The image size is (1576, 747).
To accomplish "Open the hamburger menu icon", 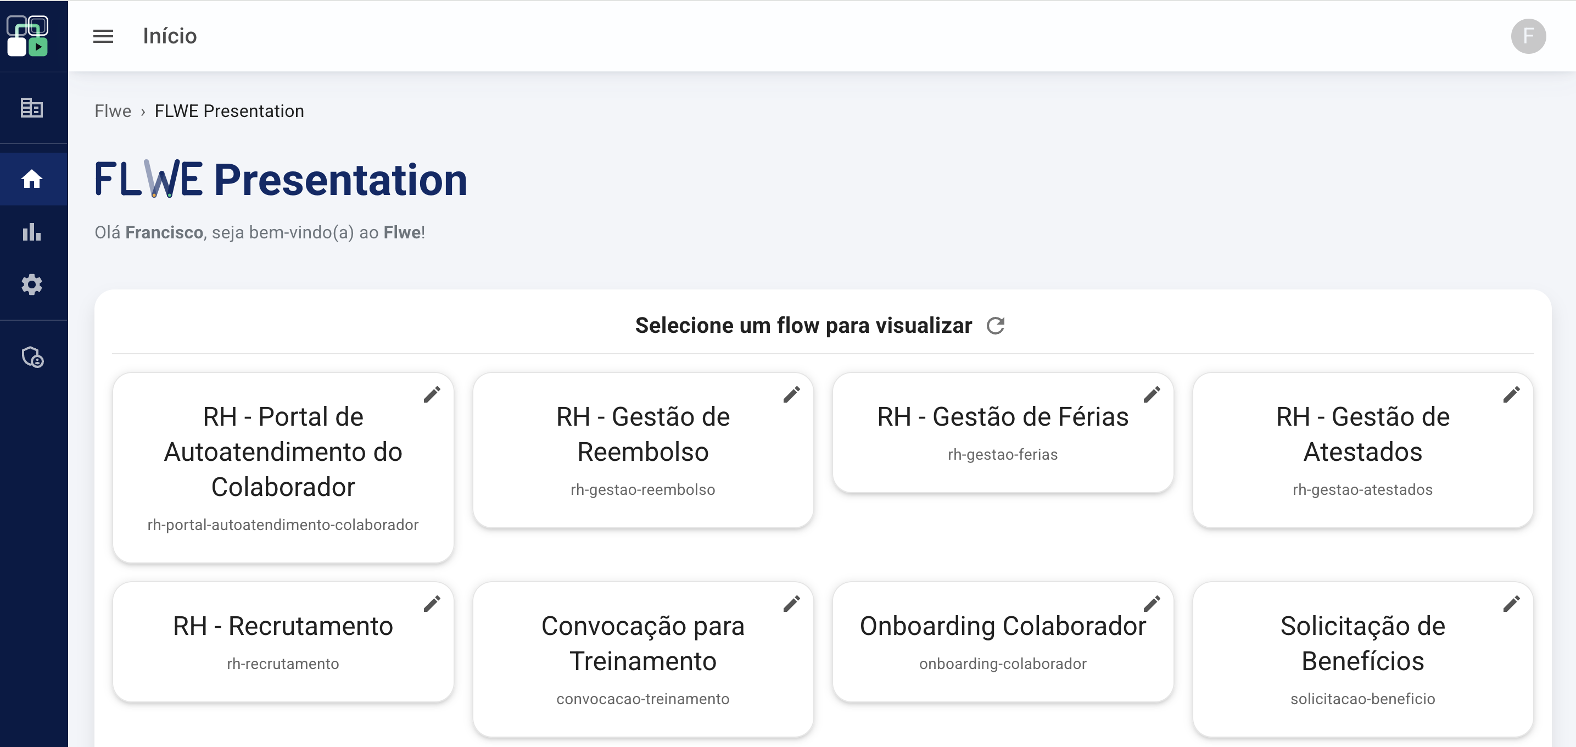I will 103,36.
